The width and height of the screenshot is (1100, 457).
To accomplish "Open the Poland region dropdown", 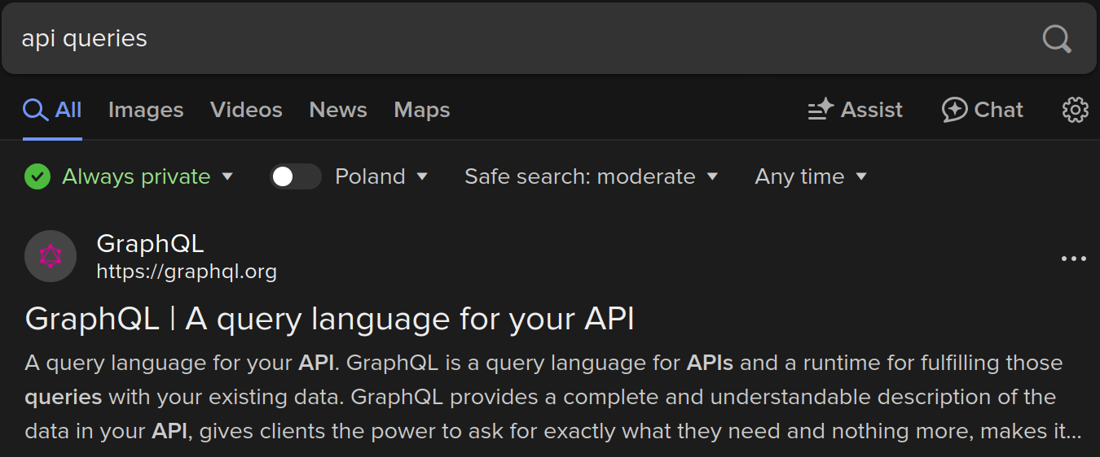I will (x=381, y=176).
